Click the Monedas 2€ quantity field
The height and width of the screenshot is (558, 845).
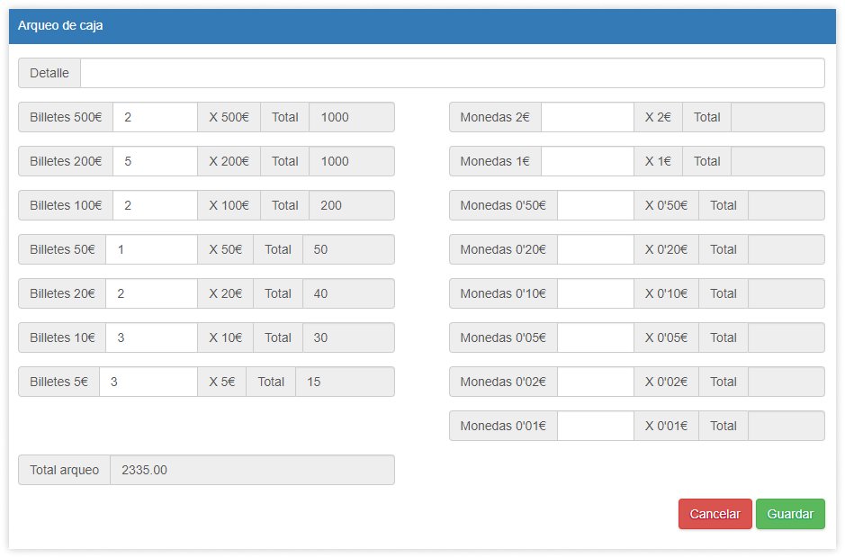[587, 117]
